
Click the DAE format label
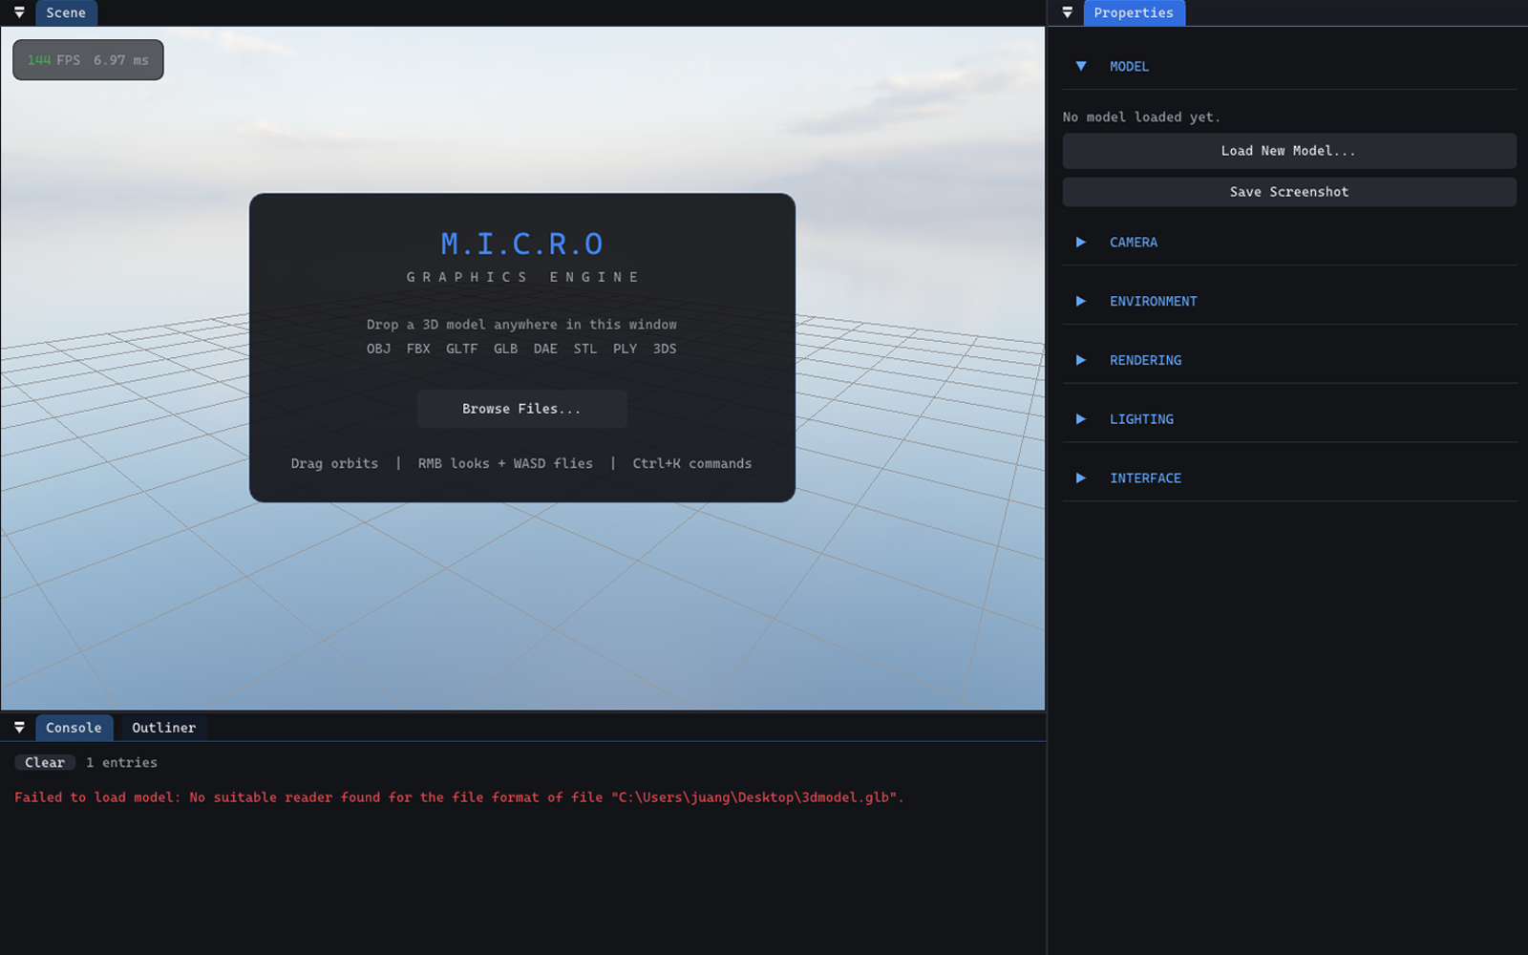pyautogui.click(x=545, y=349)
